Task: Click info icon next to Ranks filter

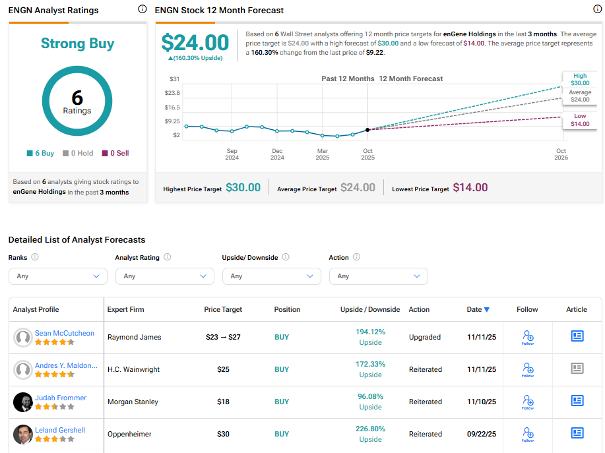Action: [35, 257]
